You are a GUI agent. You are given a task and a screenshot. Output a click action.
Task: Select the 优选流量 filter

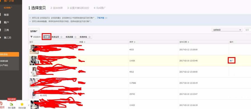tap(69, 37)
